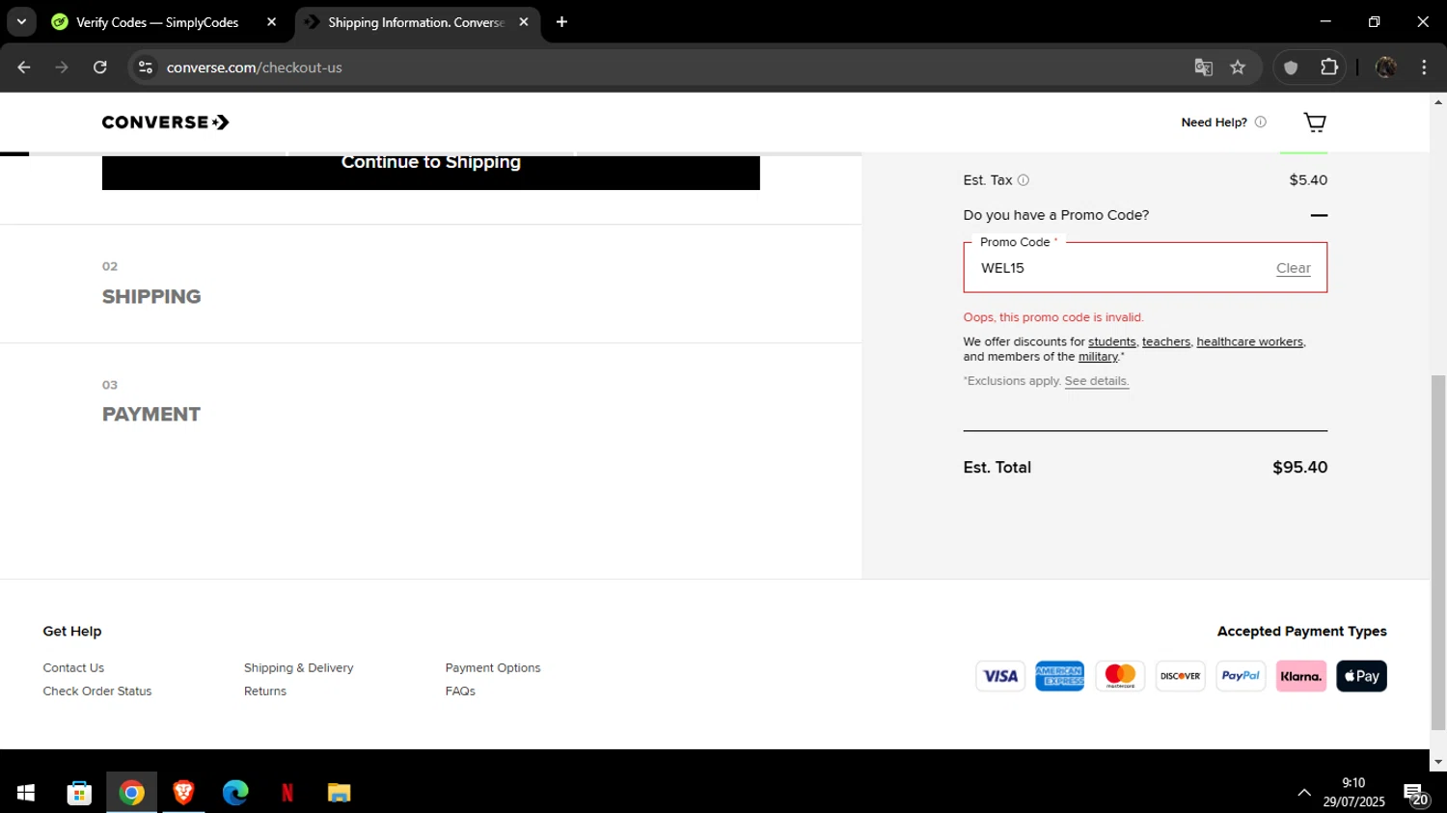View site information icon in address bar
The width and height of the screenshot is (1447, 813).
(x=146, y=68)
